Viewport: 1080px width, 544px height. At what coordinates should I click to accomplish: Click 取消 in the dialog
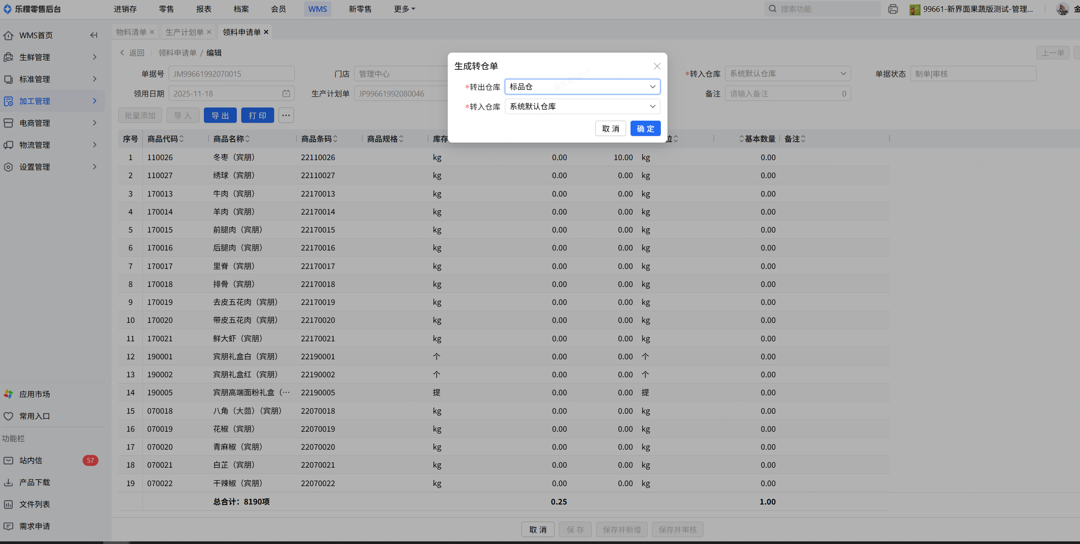[x=610, y=129]
